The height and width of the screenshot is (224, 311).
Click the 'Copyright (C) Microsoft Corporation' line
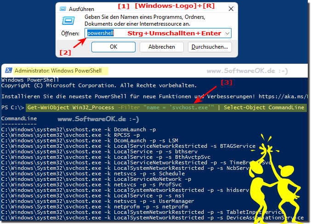[x=99, y=85]
